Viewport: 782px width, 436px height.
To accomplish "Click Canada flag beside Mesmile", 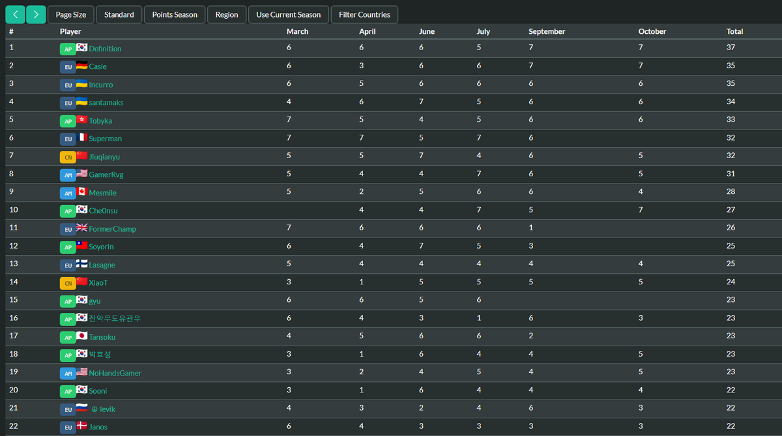I will (x=81, y=192).
